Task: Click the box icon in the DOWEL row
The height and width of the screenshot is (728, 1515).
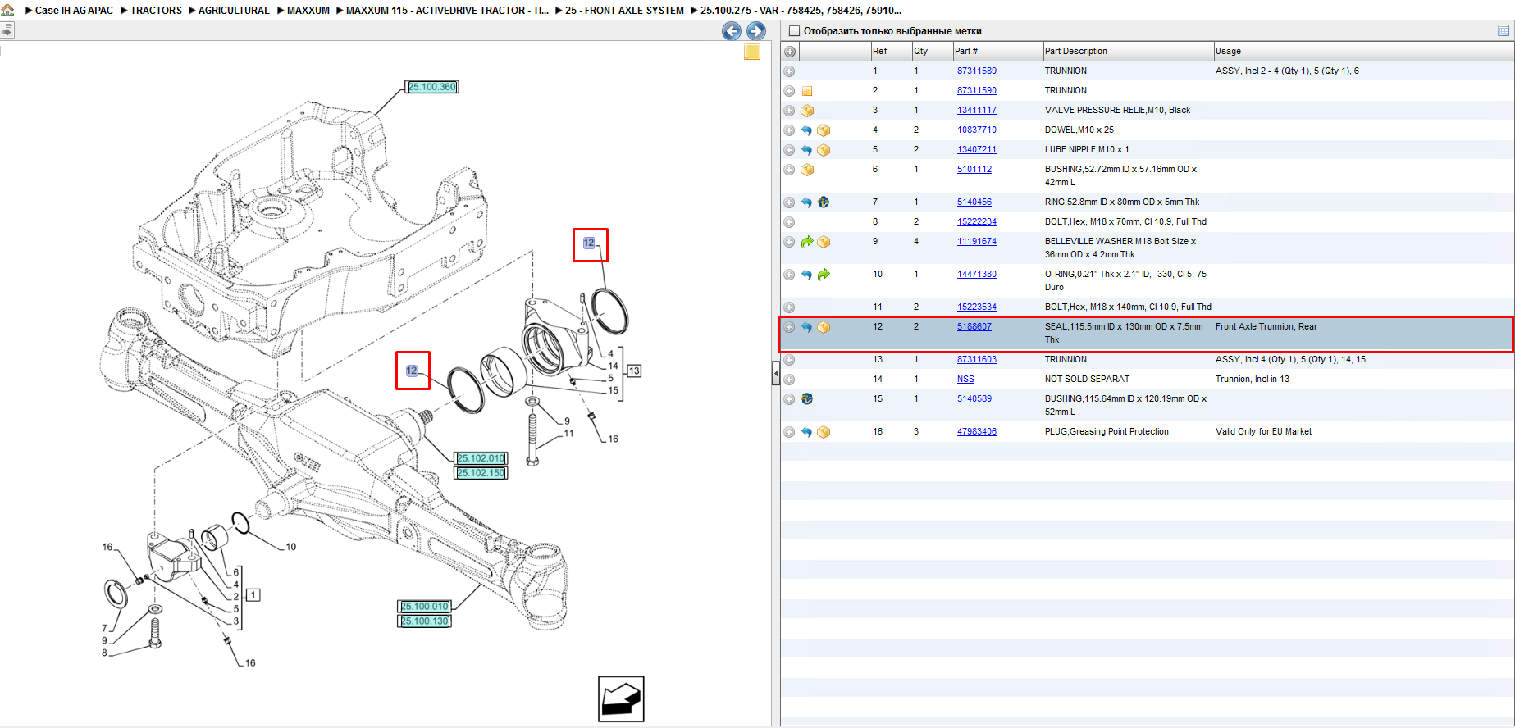Action: pos(824,130)
